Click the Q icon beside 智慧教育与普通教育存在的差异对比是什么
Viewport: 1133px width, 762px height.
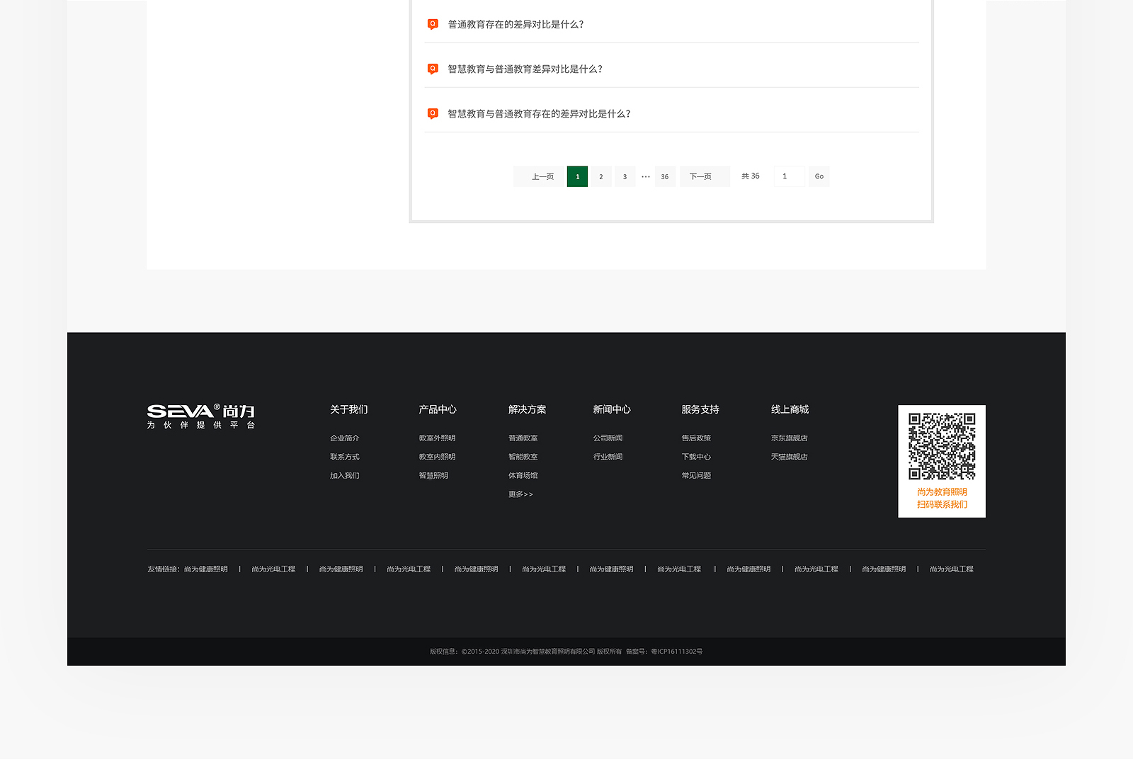(433, 114)
